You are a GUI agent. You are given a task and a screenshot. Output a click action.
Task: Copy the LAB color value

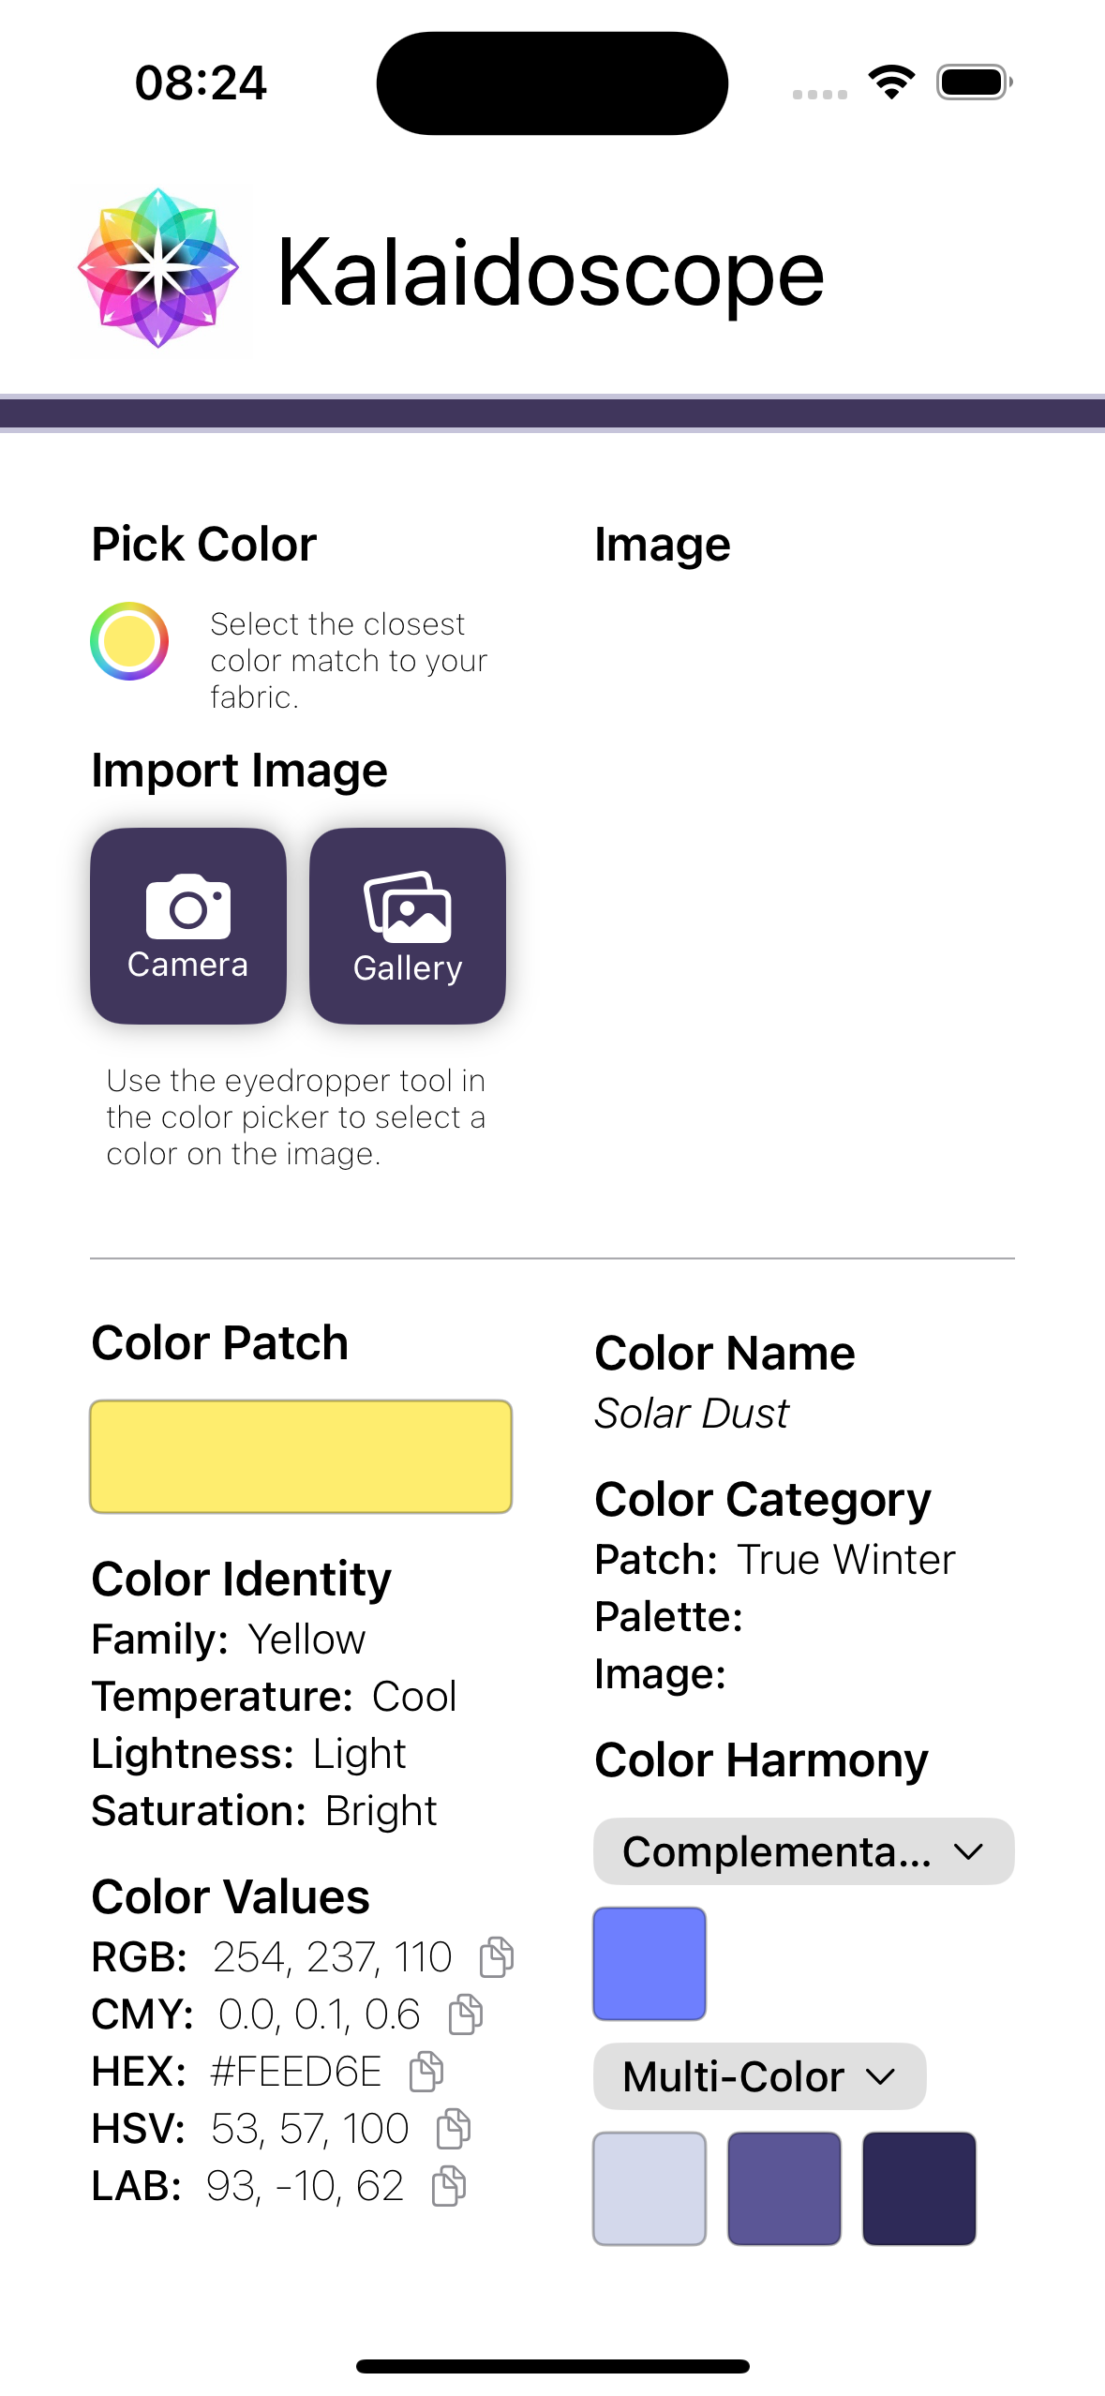(449, 2186)
